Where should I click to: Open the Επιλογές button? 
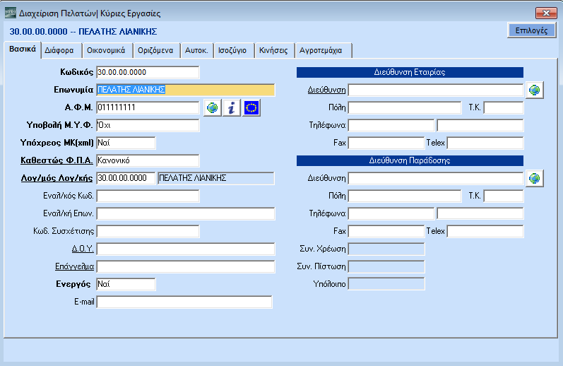[531, 30]
